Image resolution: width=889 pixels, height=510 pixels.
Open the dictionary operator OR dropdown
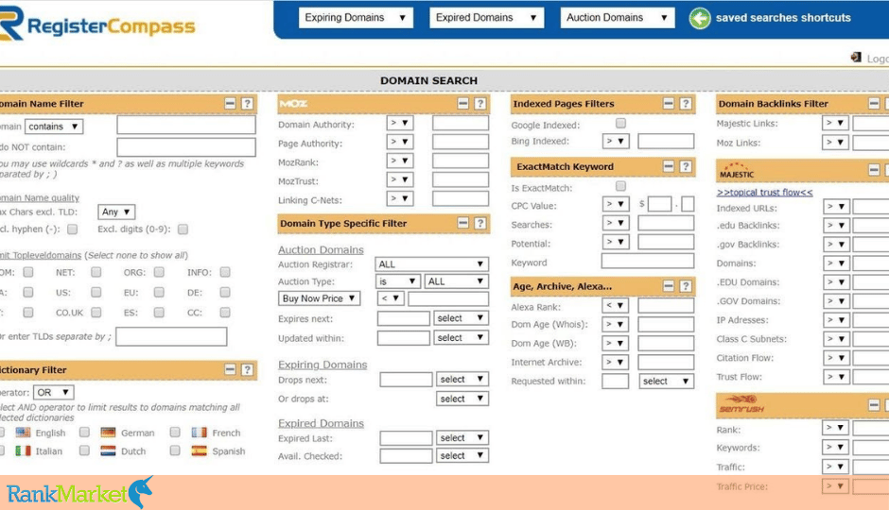(x=53, y=392)
